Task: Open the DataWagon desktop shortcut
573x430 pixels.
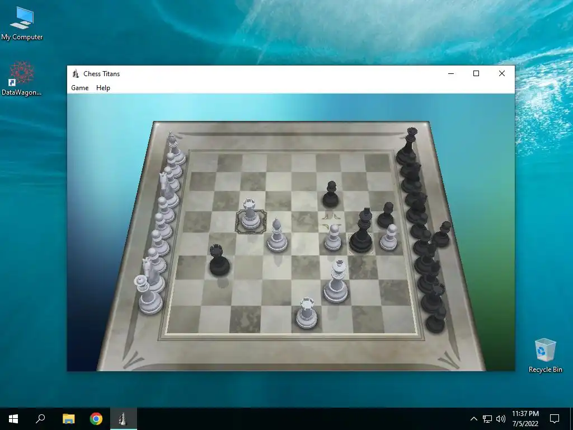Action: click(22, 78)
